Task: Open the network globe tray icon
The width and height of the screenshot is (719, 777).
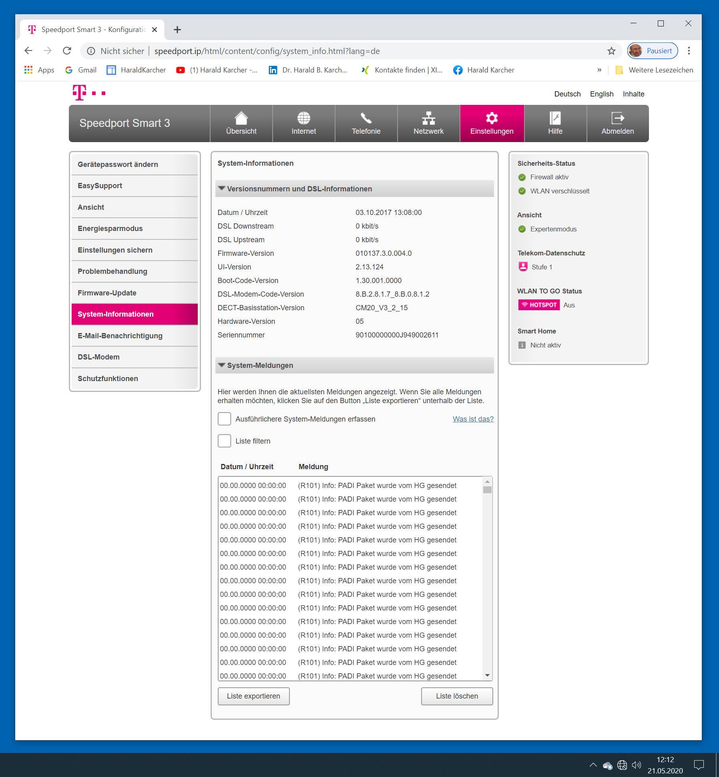Action: [x=622, y=765]
